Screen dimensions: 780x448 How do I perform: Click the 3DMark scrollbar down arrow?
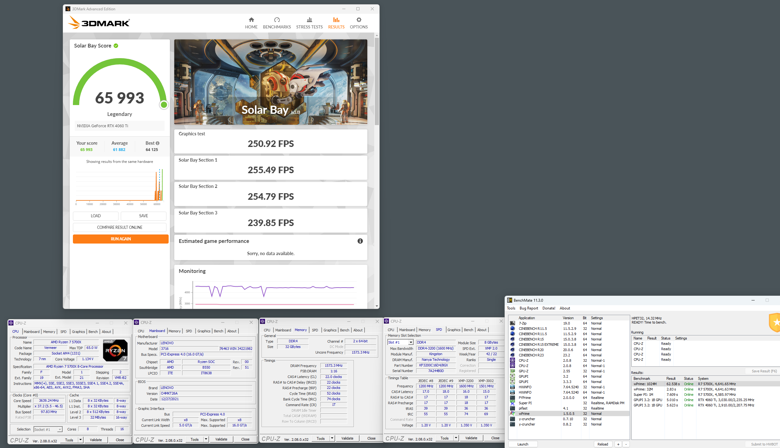(377, 306)
